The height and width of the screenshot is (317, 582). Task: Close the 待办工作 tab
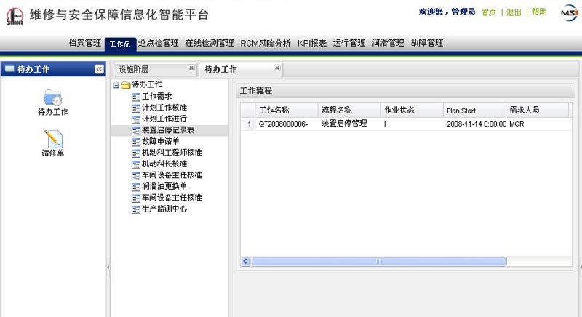pos(276,68)
